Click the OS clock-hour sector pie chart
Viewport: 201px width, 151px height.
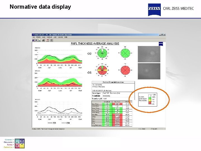(102, 70)
